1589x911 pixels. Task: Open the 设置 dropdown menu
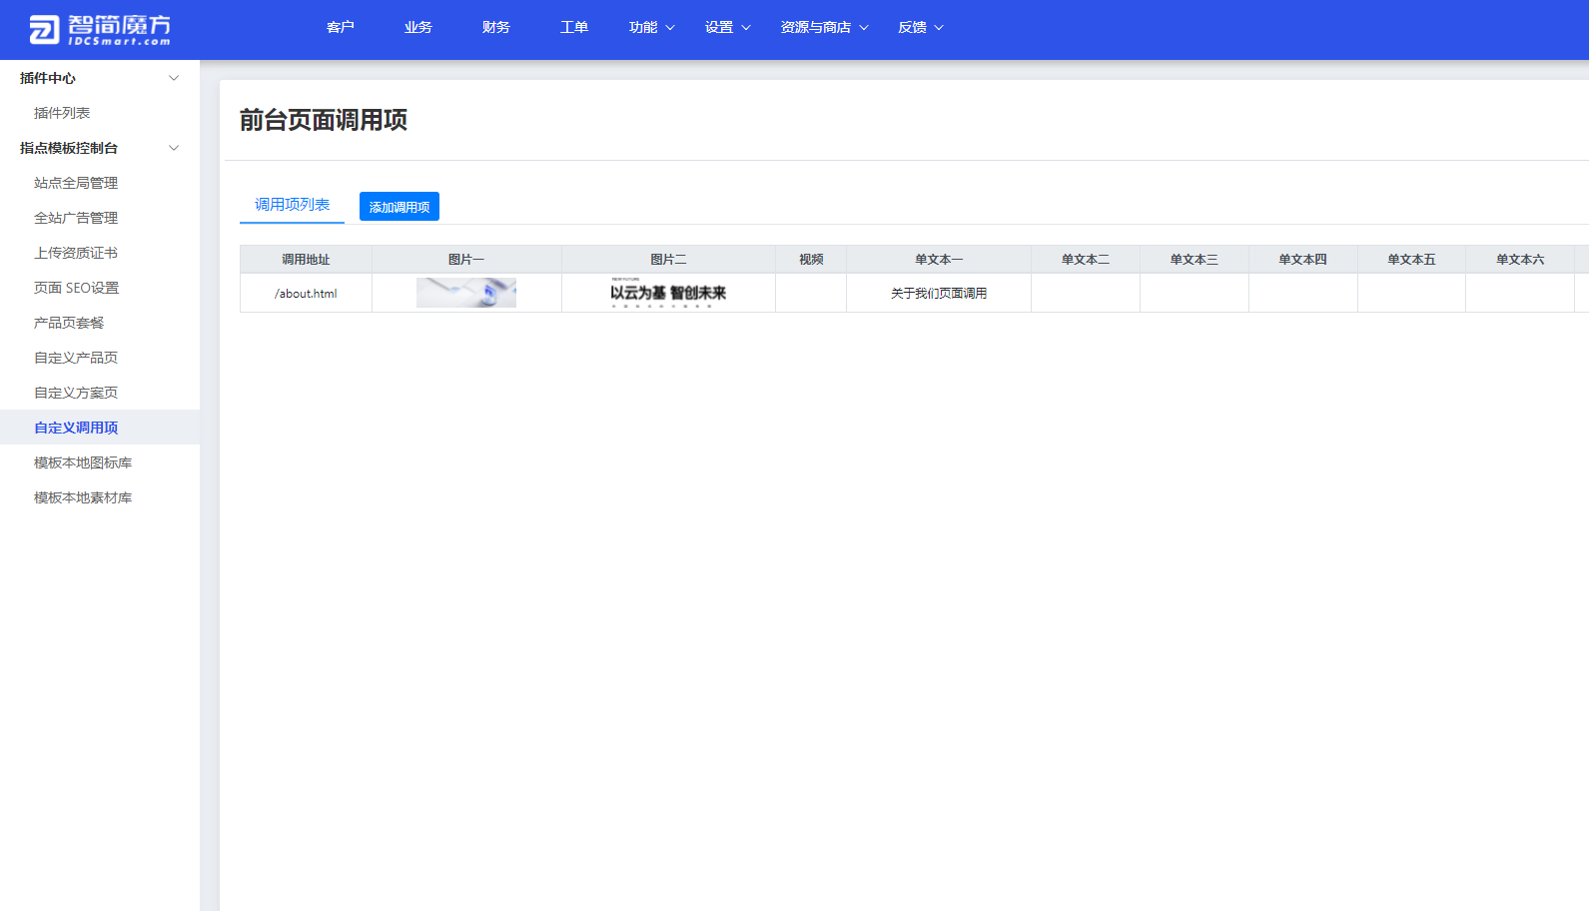point(728,27)
